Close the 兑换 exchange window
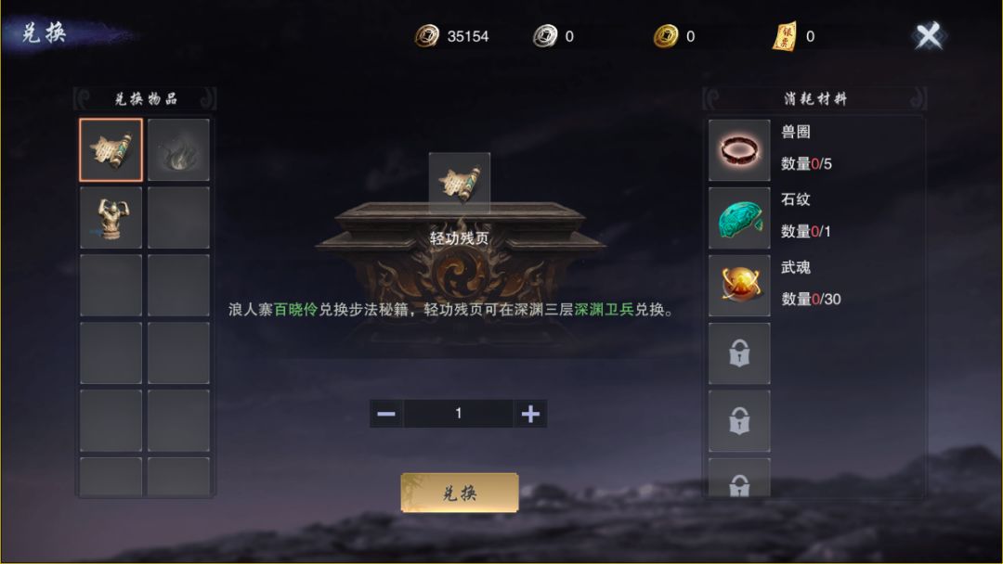This screenshot has width=1003, height=564. click(x=928, y=36)
